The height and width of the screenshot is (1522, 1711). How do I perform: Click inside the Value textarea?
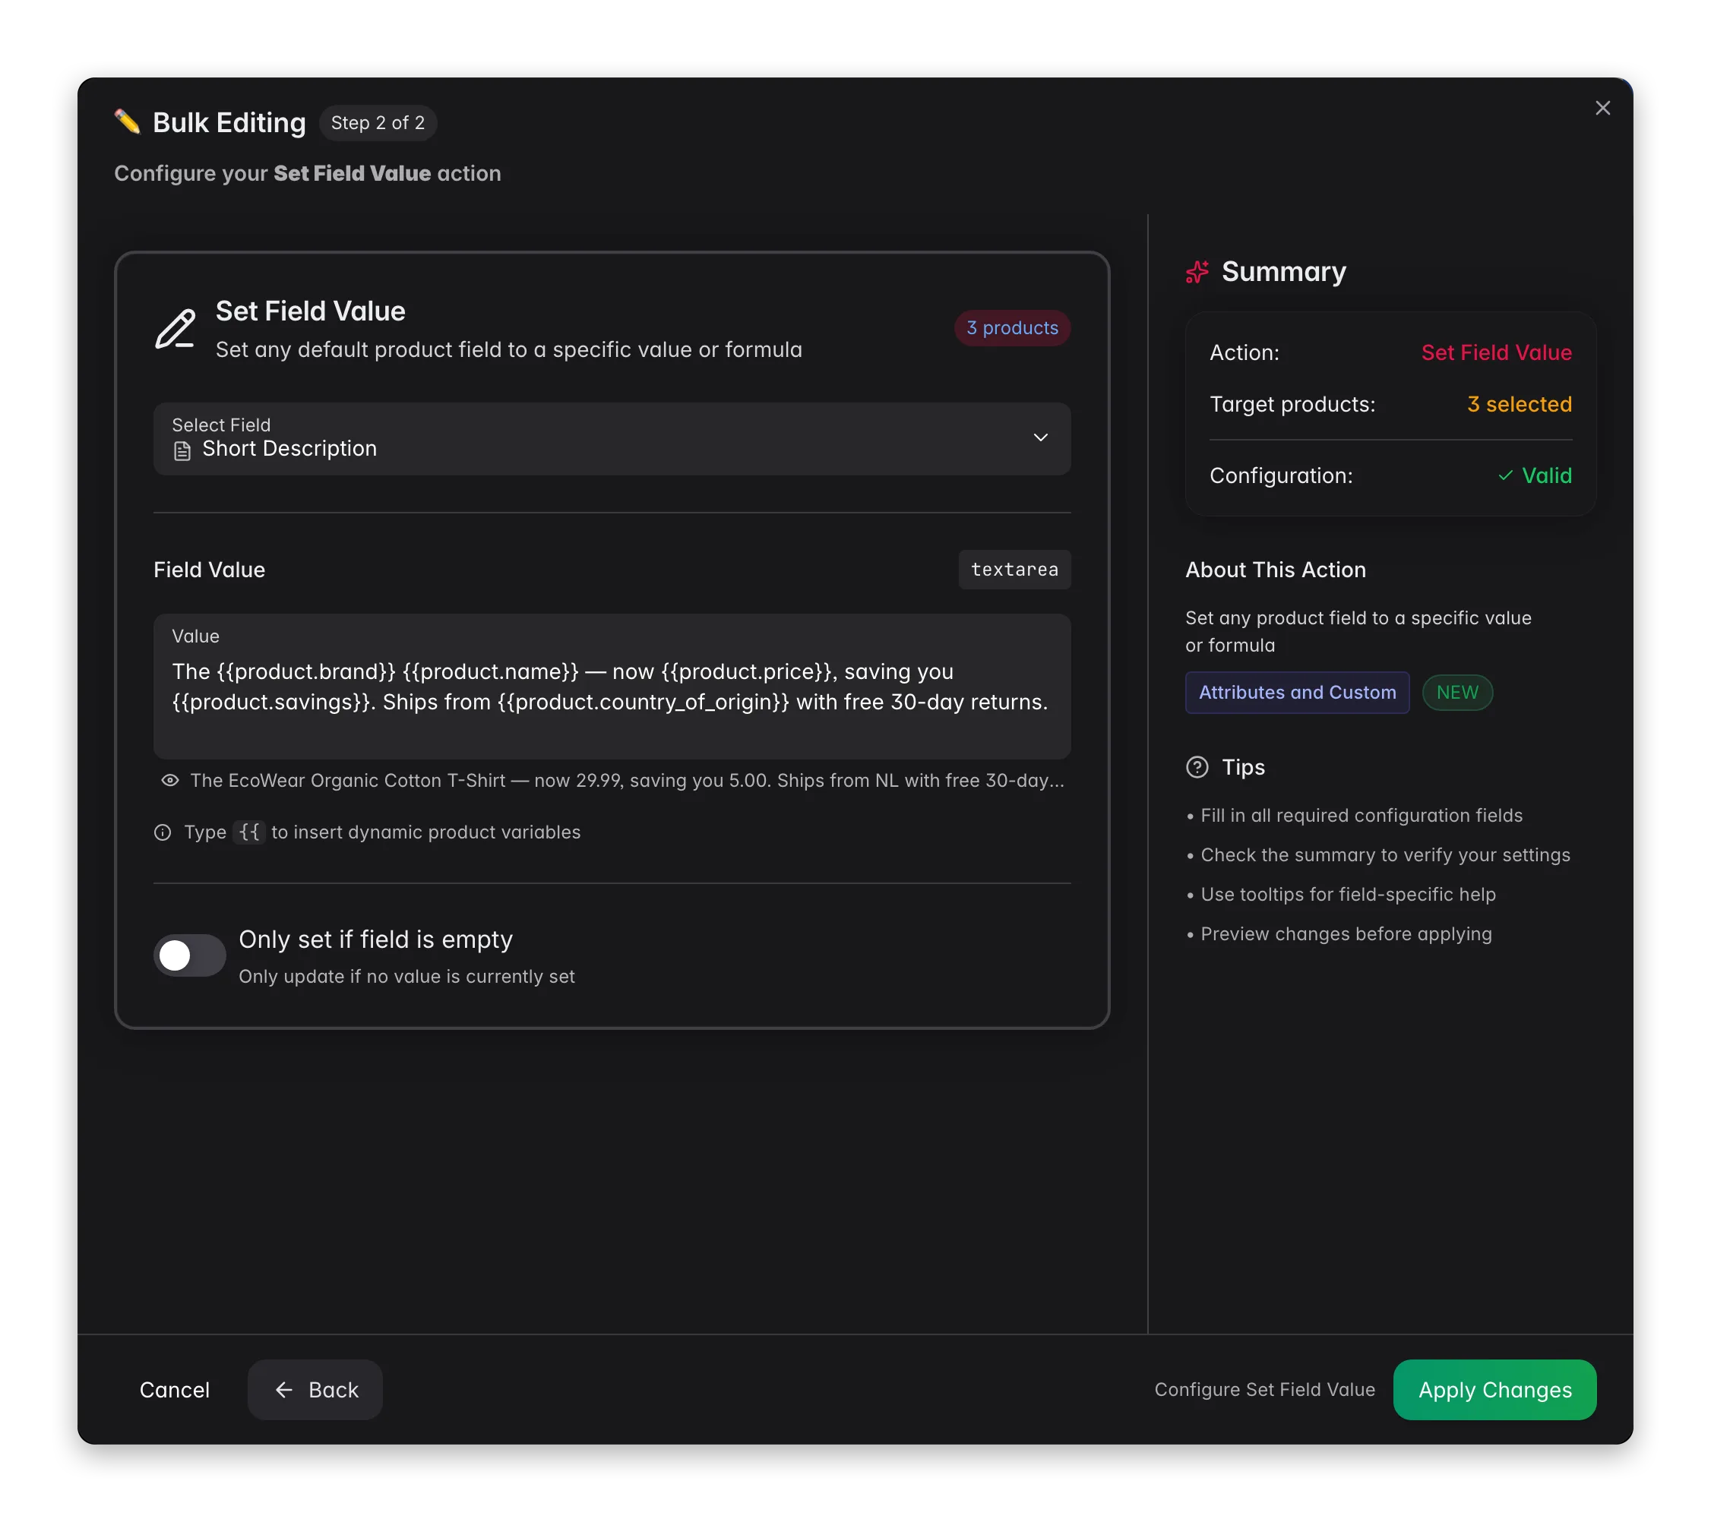[x=611, y=686]
